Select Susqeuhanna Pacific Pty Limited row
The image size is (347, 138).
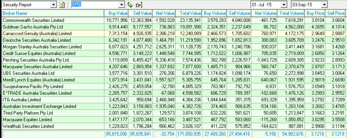[x=174, y=86]
